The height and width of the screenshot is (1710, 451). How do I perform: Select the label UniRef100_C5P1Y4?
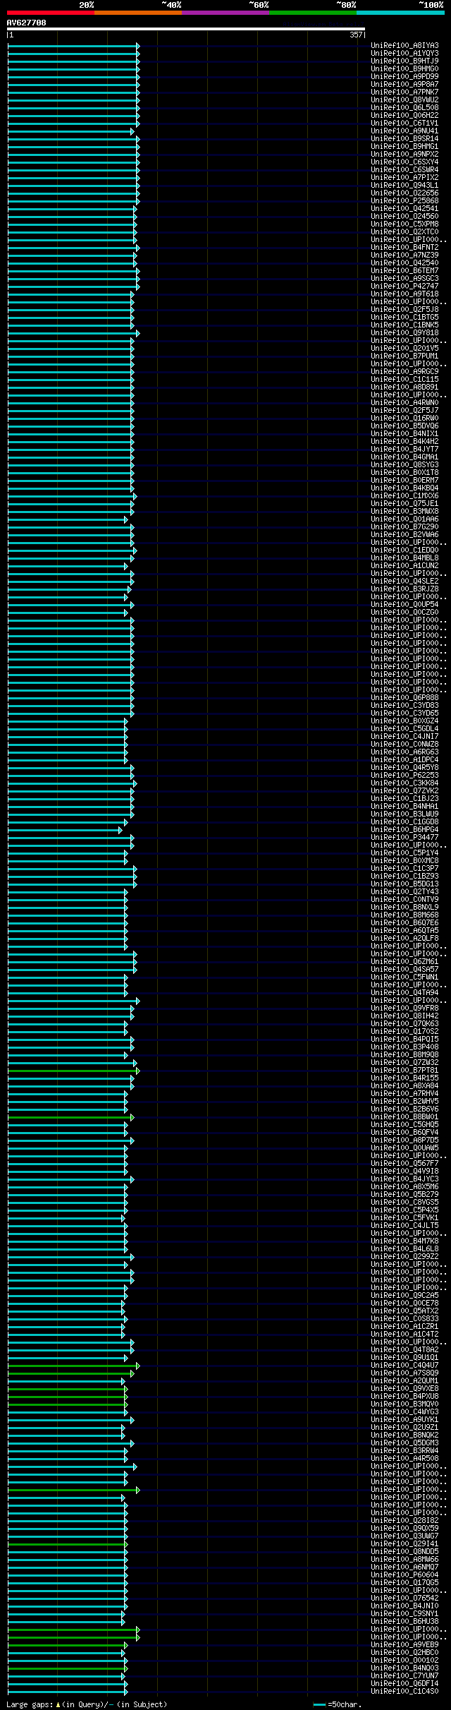coord(404,853)
